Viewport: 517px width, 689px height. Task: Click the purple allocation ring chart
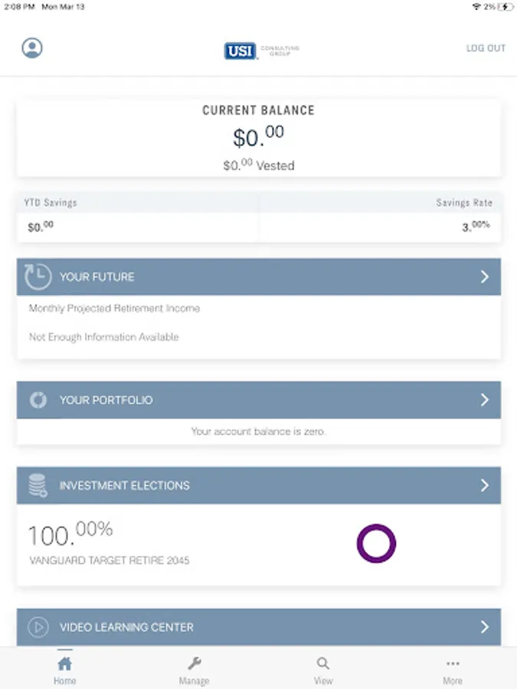[376, 544]
